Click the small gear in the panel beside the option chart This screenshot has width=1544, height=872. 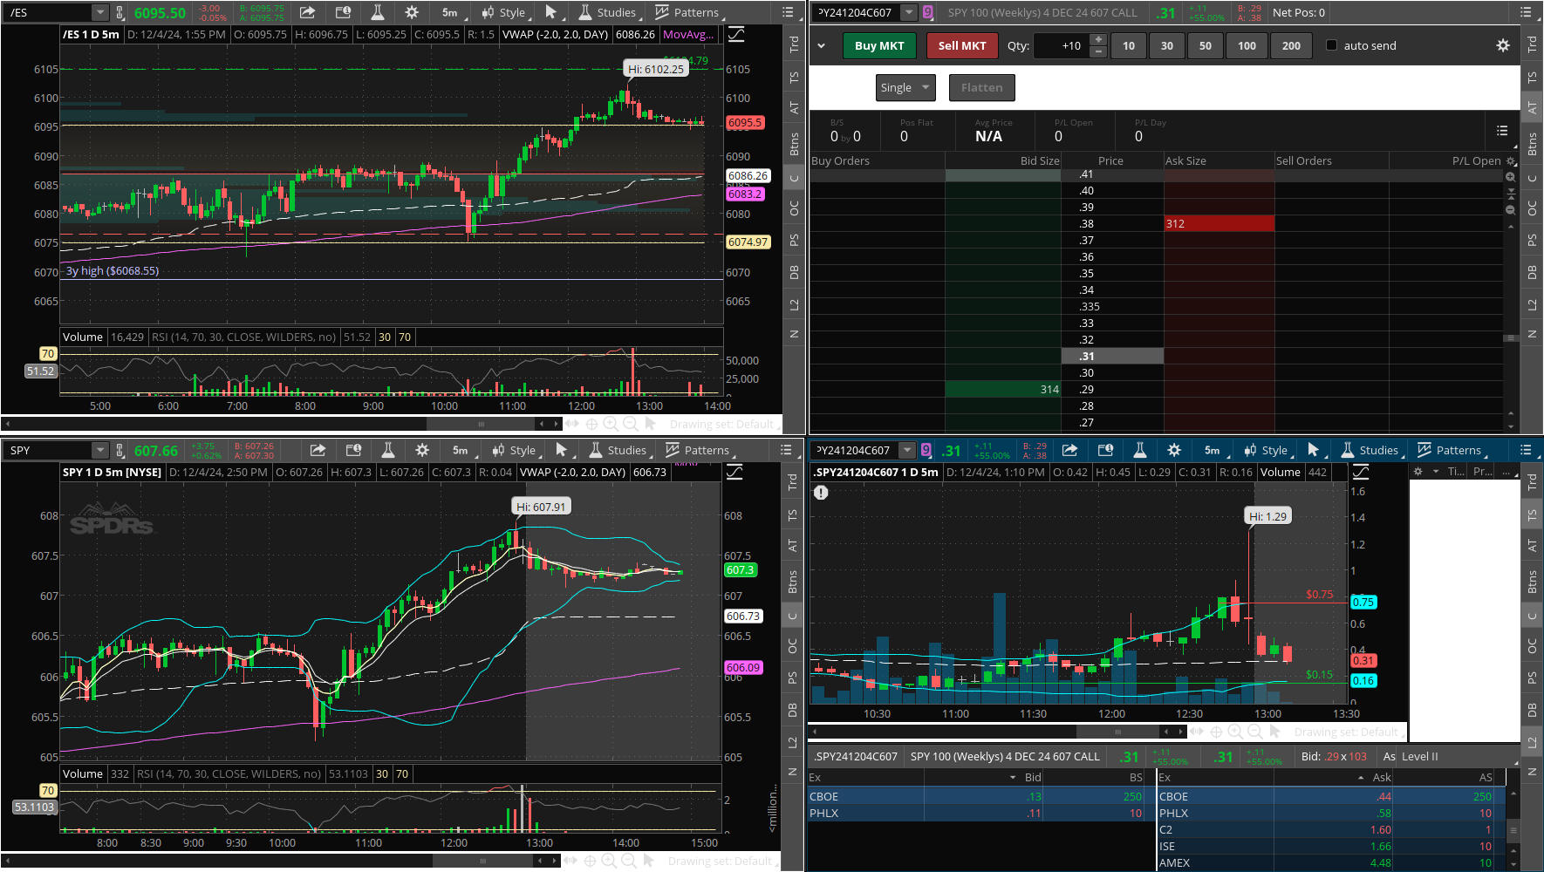point(1418,472)
